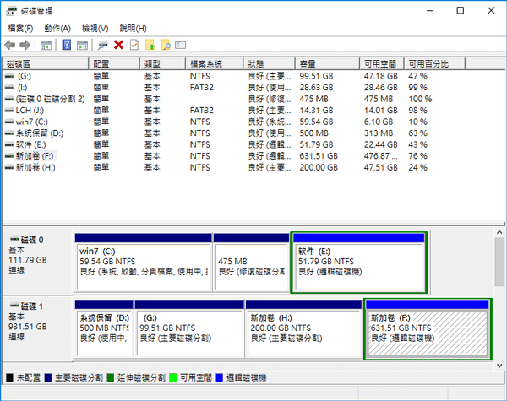The width and height of the screenshot is (507, 401).
Task: Click the disk icon next to 磁碟 0
Action: tap(14, 239)
